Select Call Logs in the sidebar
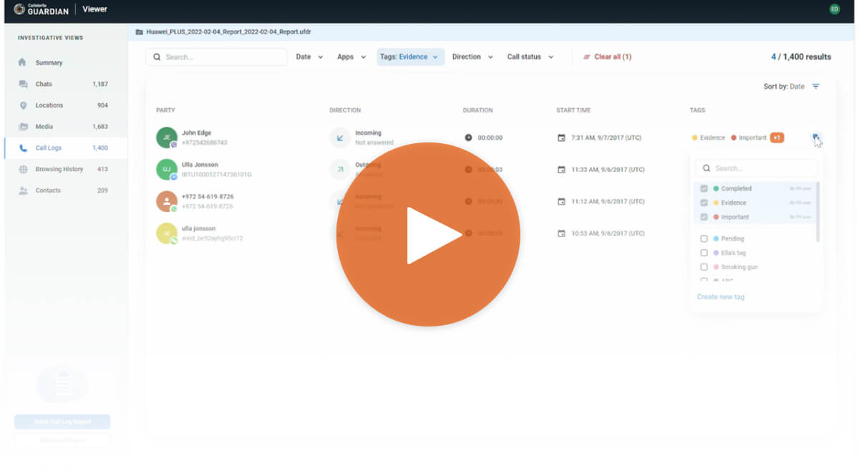 coord(49,148)
